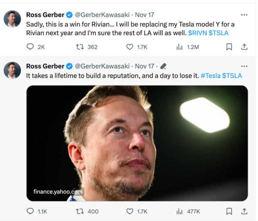The height and width of the screenshot is (221, 258).
Task: Open more options on first tweet
Action: [x=244, y=15]
